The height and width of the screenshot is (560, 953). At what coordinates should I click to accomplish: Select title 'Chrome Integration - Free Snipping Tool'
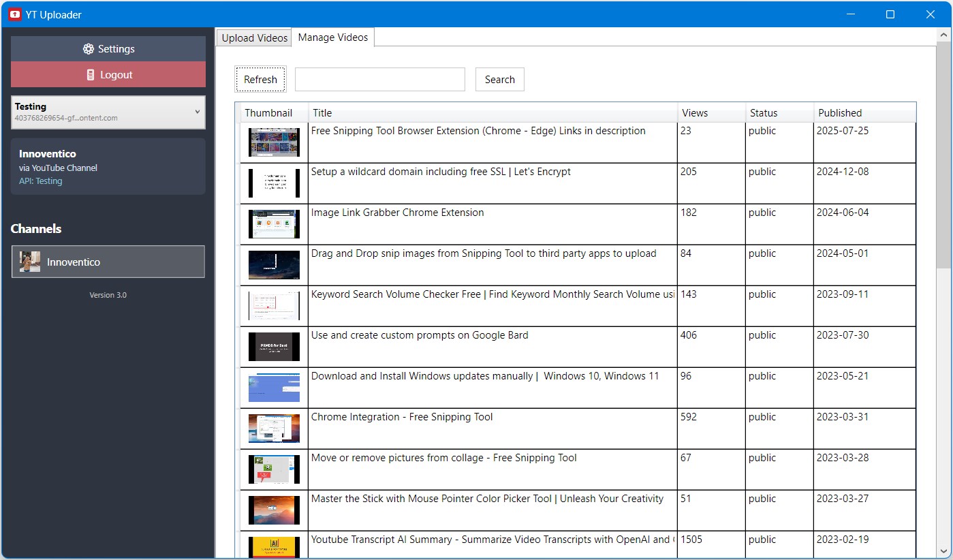point(402,417)
